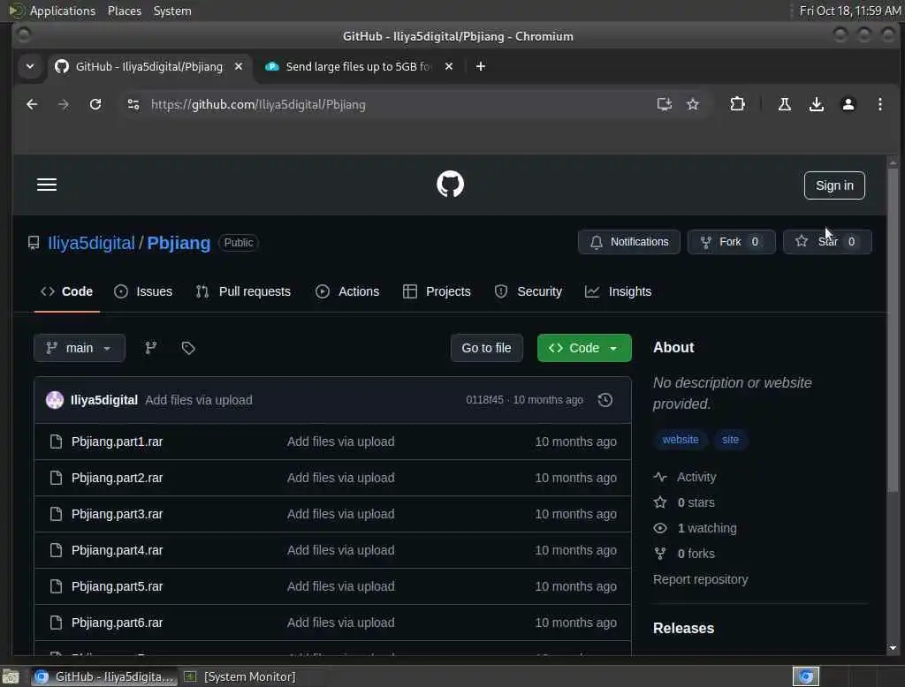Open 1 watching link
Viewport: 905px width, 687px height.
click(695, 528)
